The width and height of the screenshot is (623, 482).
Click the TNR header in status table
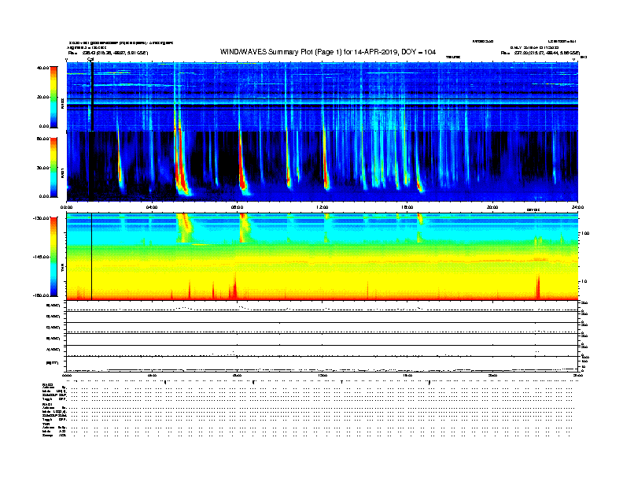[x=46, y=424]
